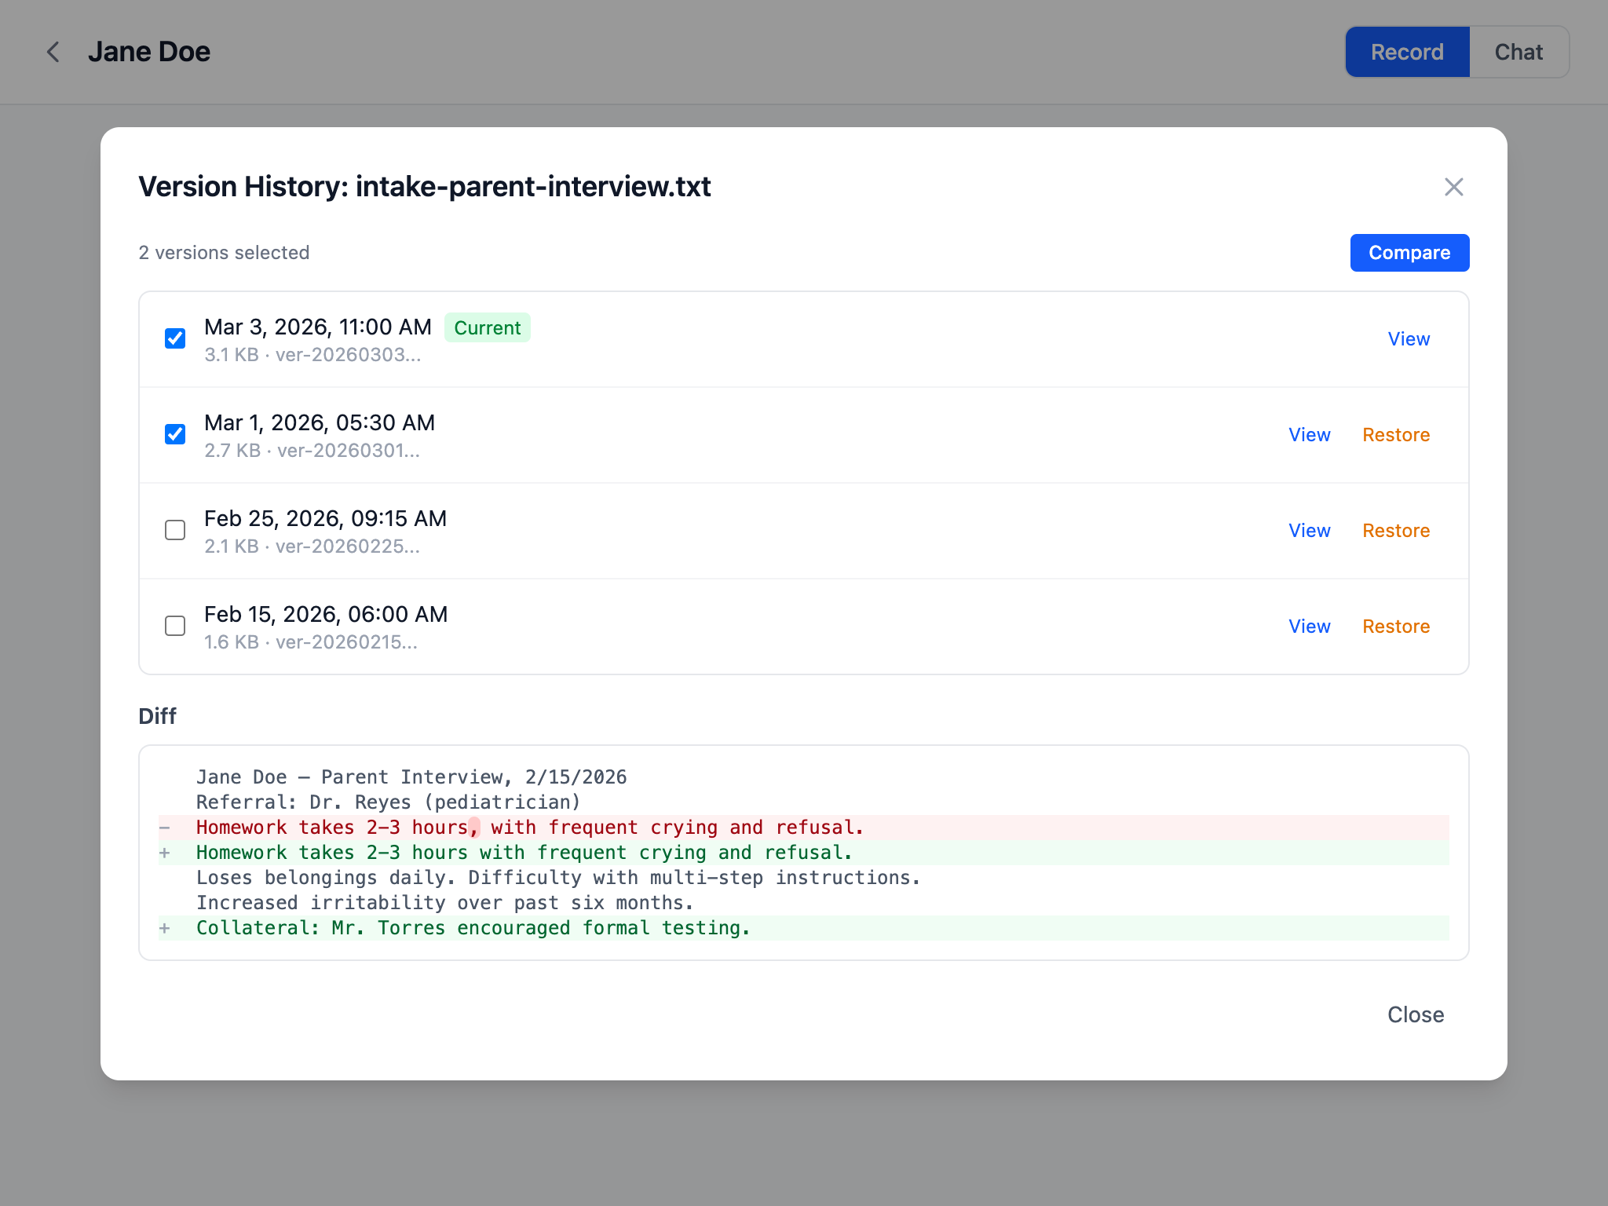Select the Feb 25, 2026 version checkbox

[x=175, y=530]
